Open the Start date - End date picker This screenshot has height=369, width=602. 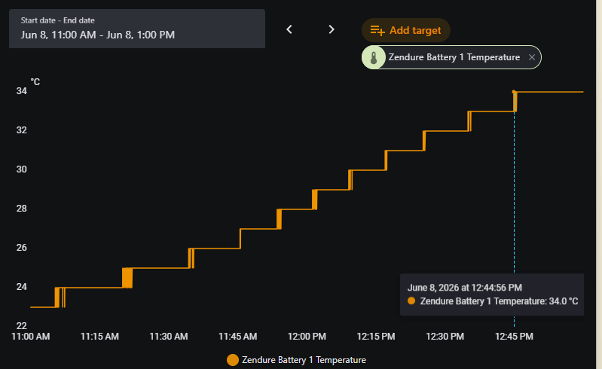pyautogui.click(x=137, y=29)
